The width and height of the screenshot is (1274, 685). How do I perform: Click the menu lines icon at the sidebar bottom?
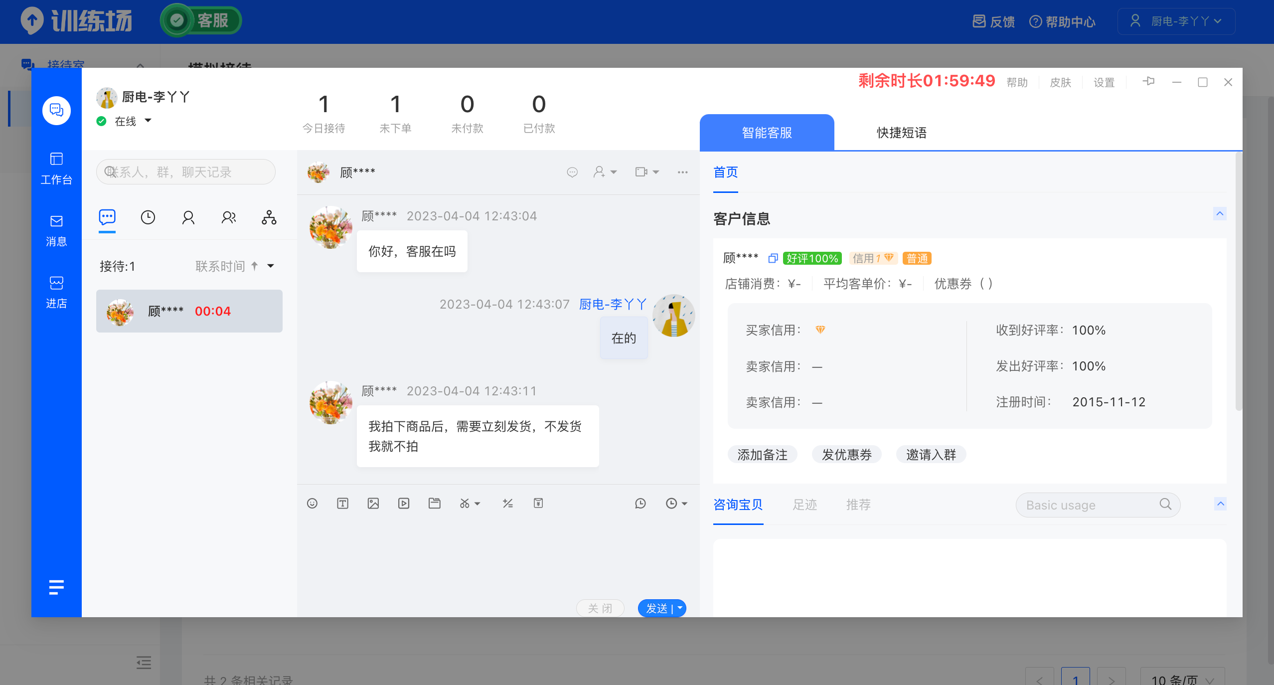click(56, 587)
